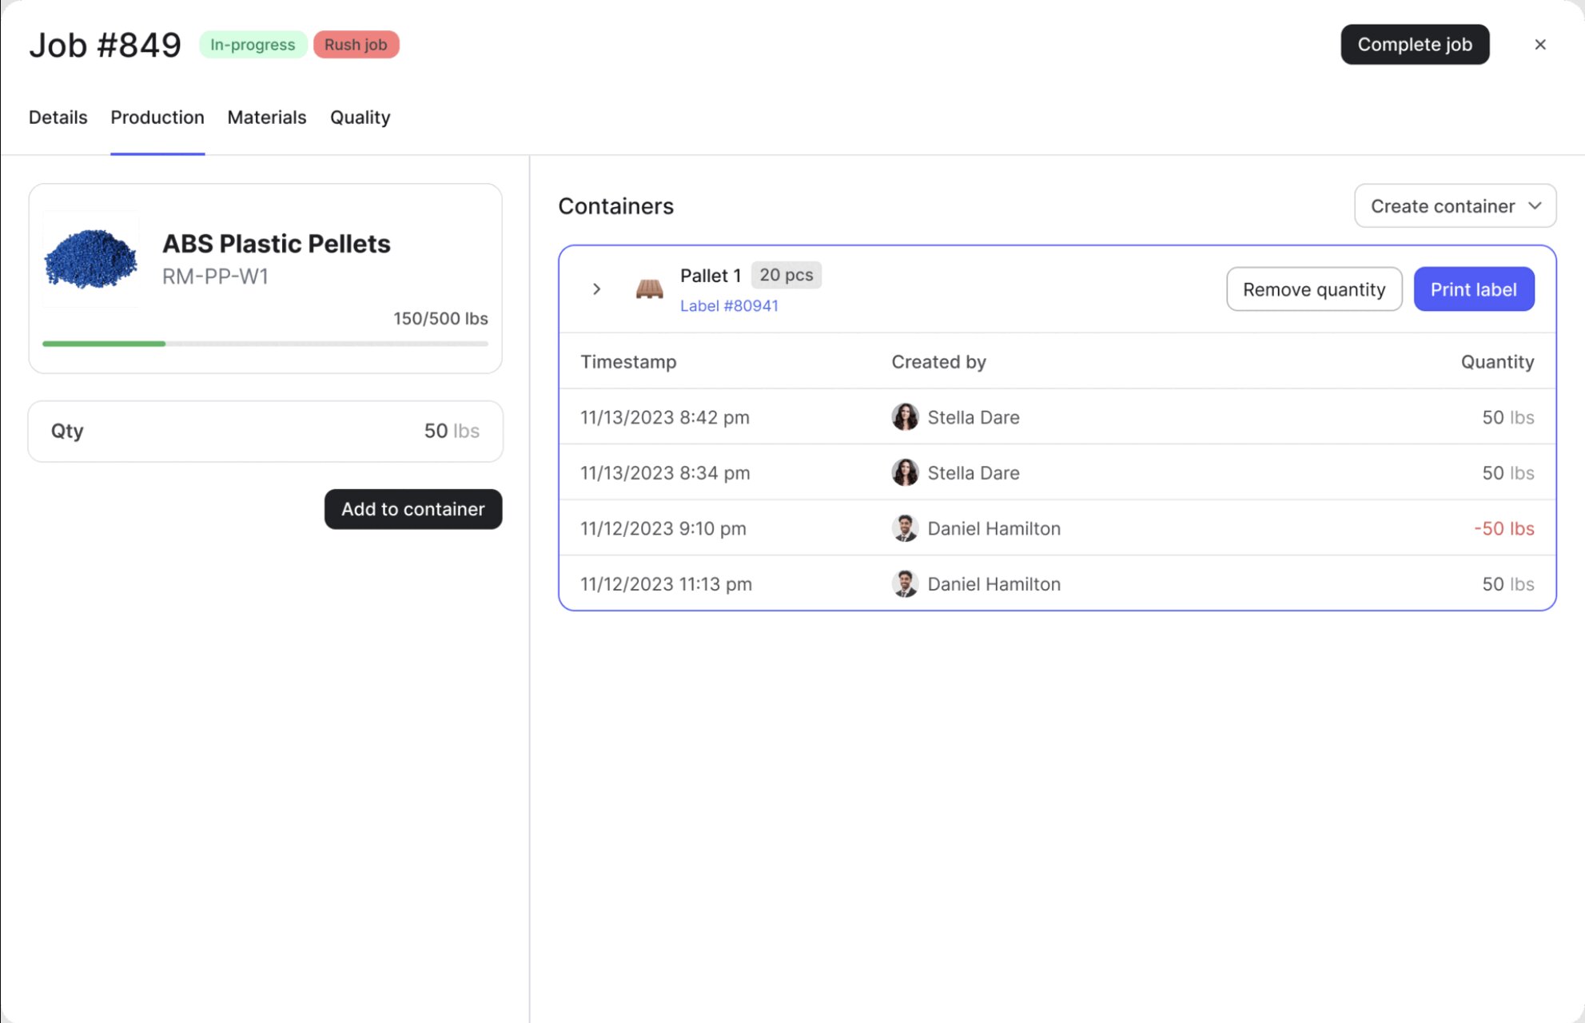This screenshot has width=1585, height=1023.
Task: Switch to the Details tab
Action: 58,117
